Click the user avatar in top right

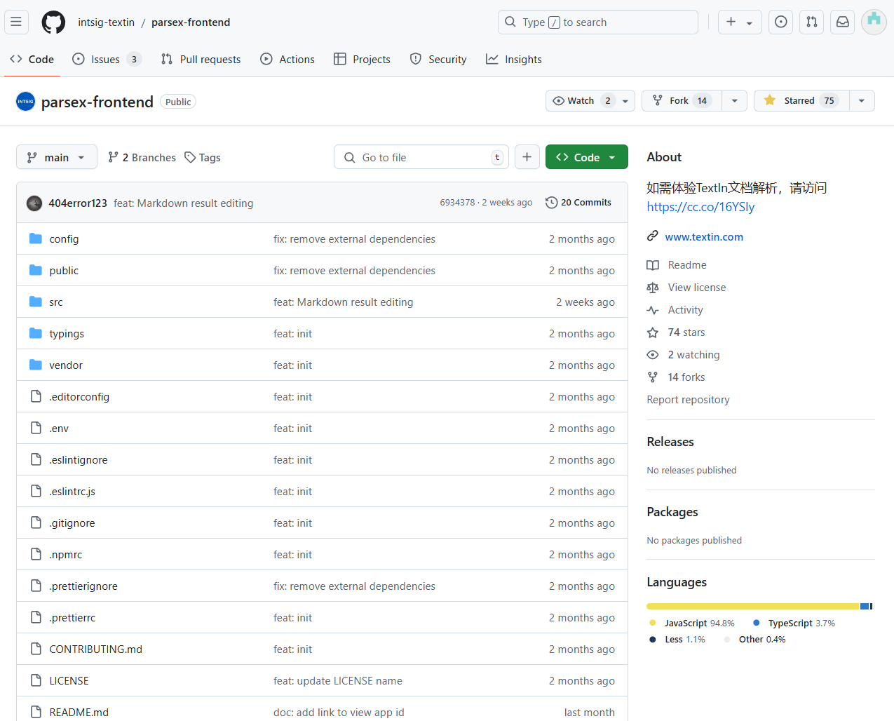pyautogui.click(x=874, y=22)
